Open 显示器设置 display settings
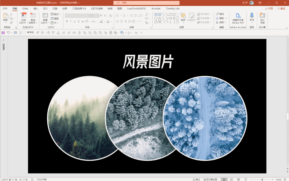Viewport: 289px width, 181px height. click(x=210, y=179)
